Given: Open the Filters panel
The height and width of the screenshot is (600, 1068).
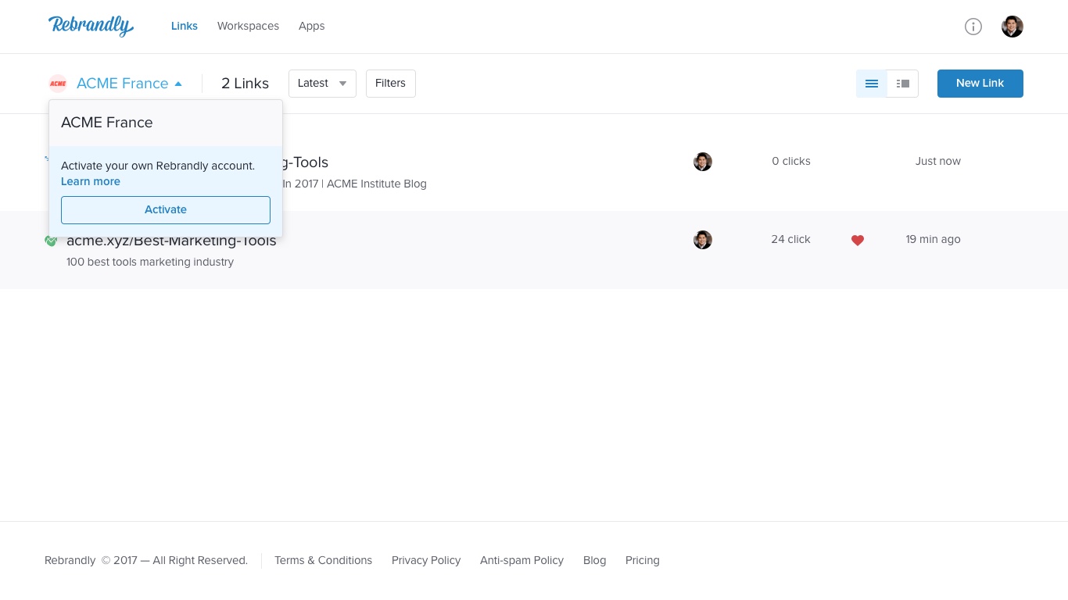Looking at the screenshot, I should tap(390, 84).
